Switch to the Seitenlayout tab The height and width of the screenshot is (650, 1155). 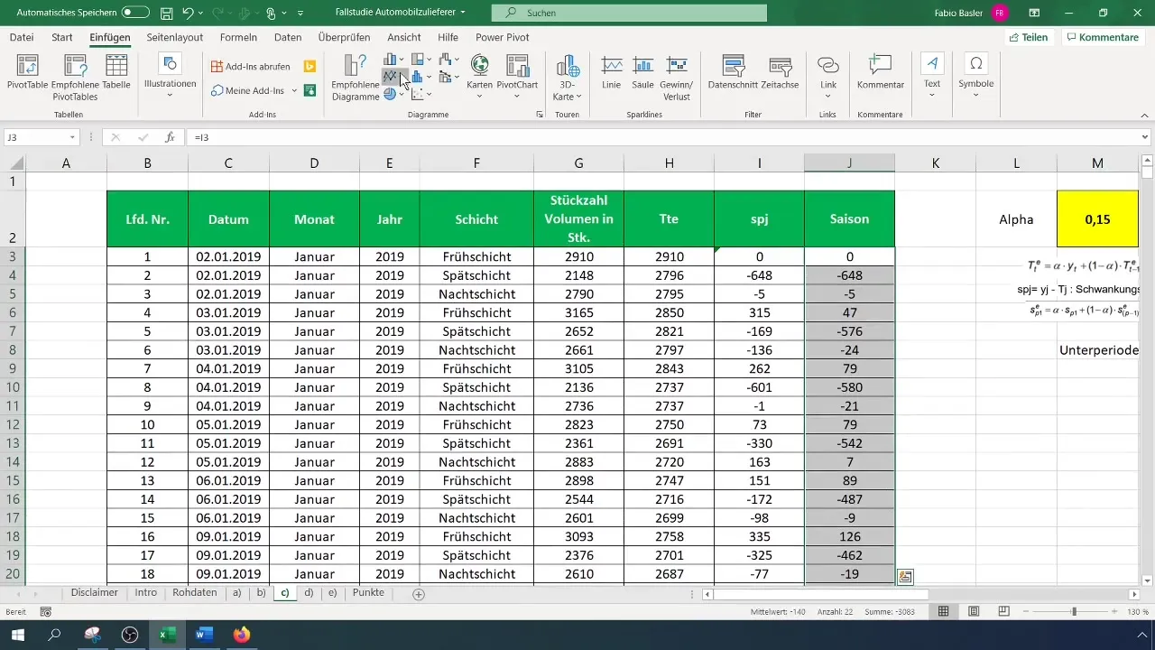tap(174, 37)
